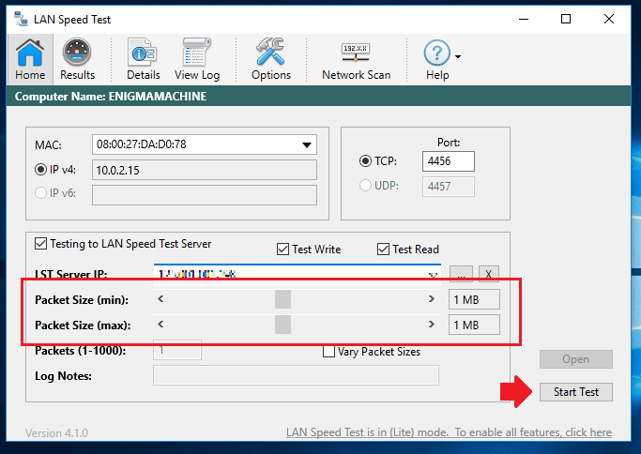Click the Packet Size (max) value box

(x=474, y=325)
